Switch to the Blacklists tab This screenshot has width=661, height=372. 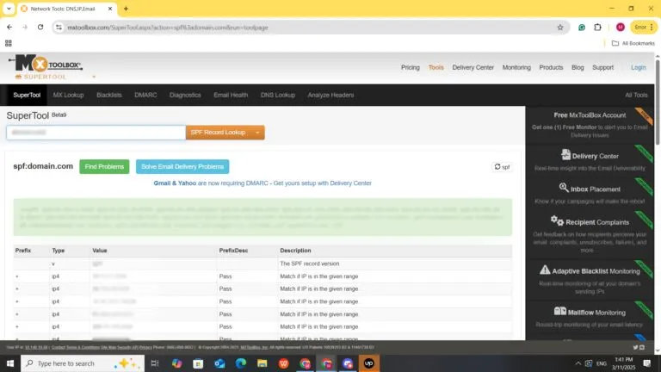109,95
